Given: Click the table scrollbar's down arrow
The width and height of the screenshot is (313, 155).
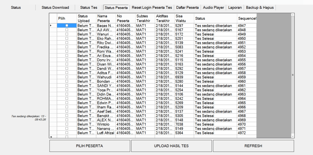Looking at the screenshot, I should (x=293, y=136).
